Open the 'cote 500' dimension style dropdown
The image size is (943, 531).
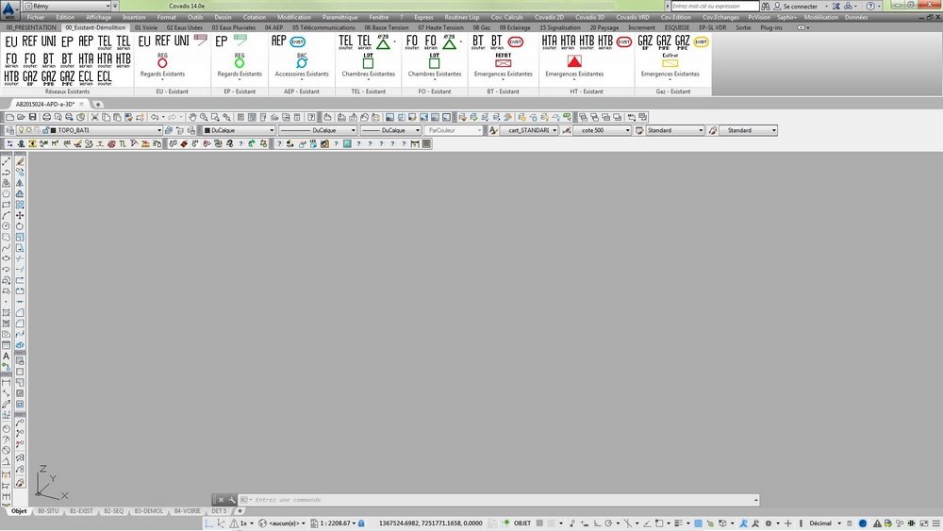click(602, 130)
